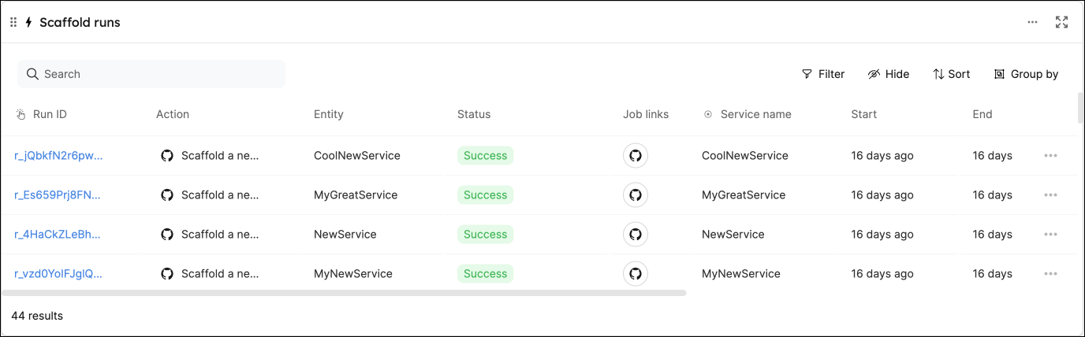The width and height of the screenshot is (1085, 337).
Task: Open run r_4HaCkZLeBh... link
Action: [x=58, y=235]
